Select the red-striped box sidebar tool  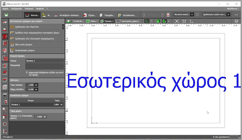(5, 65)
